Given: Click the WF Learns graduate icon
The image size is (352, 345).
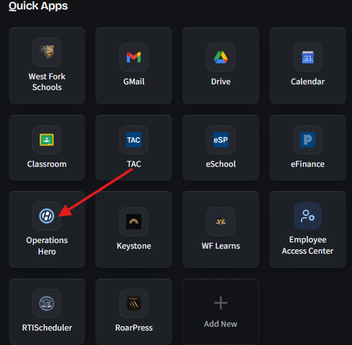Looking at the screenshot, I should [221, 222].
